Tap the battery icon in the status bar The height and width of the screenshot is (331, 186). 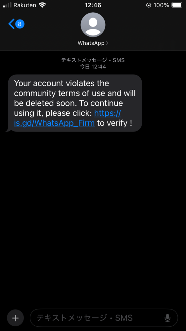point(177,5)
